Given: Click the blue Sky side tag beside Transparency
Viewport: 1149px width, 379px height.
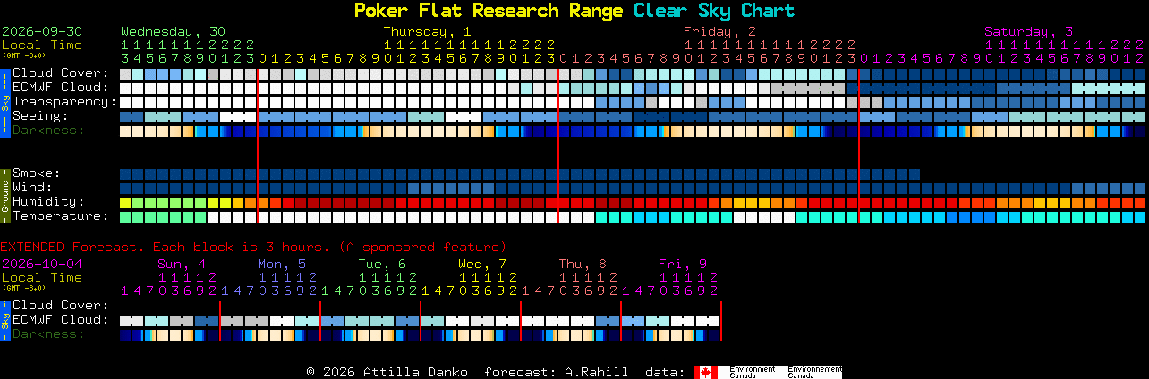Looking at the screenshot, I should point(5,101).
